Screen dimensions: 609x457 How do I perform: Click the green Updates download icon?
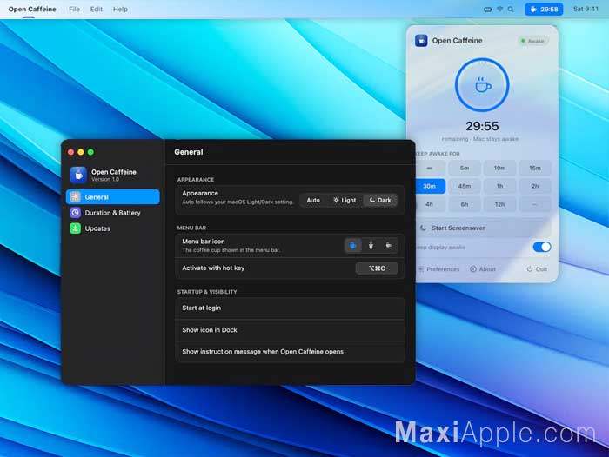[76, 228]
